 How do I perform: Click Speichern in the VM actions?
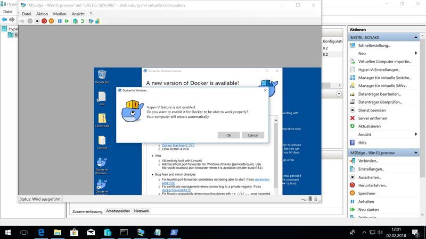pyautogui.click(x=367, y=193)
